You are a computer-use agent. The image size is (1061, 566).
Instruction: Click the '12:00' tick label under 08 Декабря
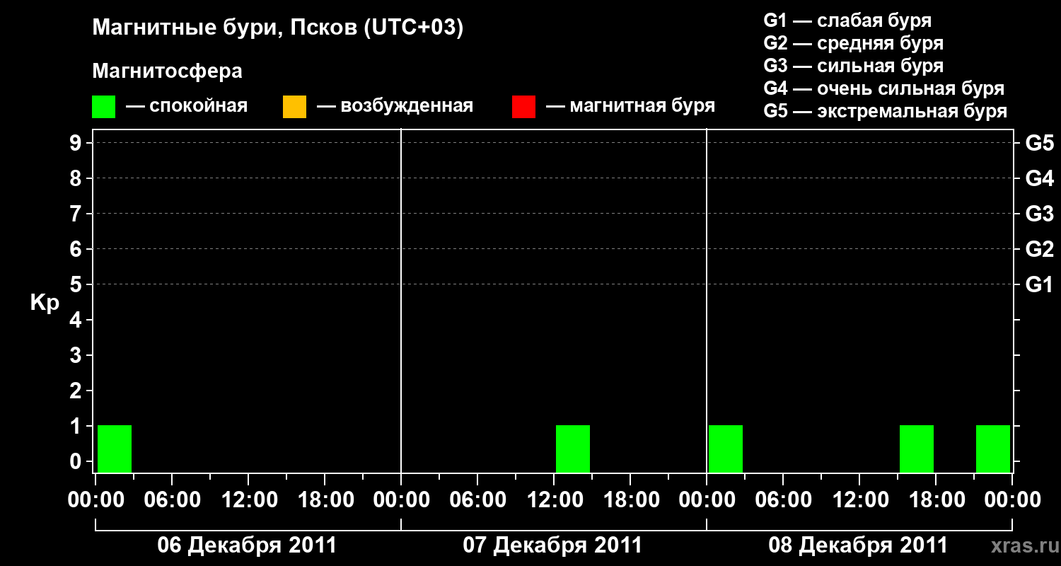pyautogui.click(x=859, y=500)
